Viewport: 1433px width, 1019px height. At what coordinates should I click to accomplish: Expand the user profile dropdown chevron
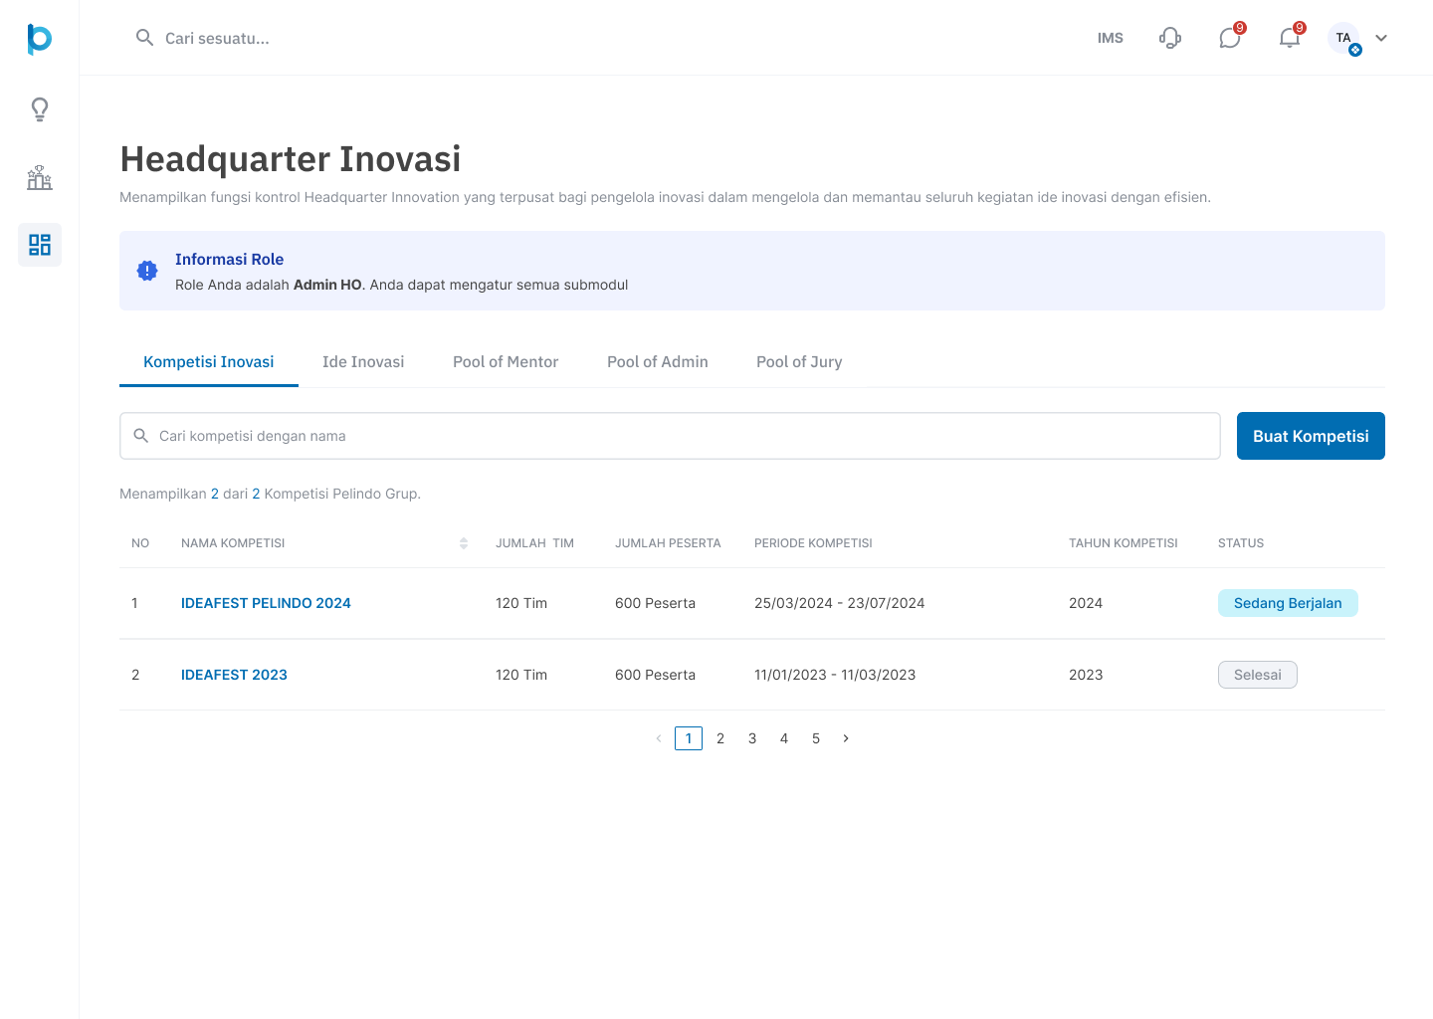(x=1381, y=38)
